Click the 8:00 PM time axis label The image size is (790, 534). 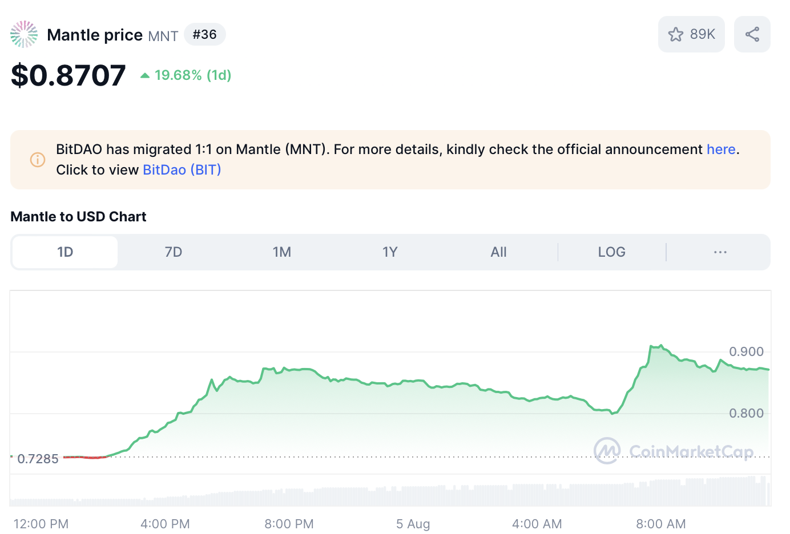(289, 524)
